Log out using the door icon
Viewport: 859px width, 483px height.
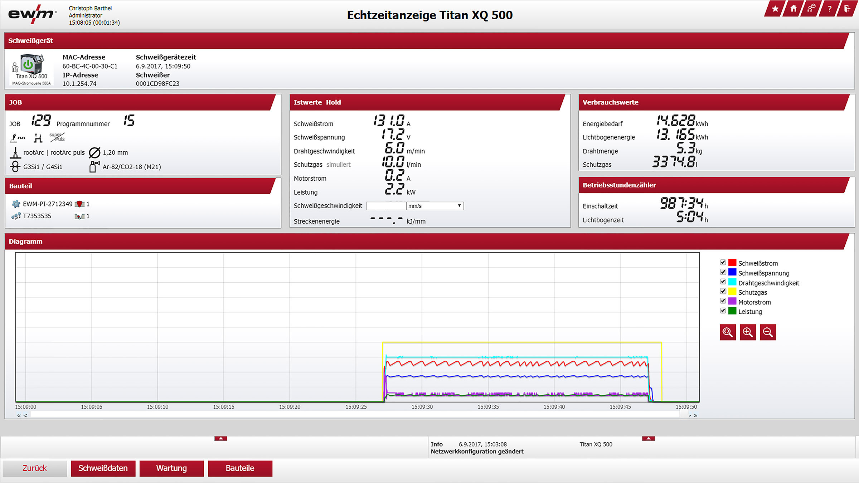(x=847, y=9)
